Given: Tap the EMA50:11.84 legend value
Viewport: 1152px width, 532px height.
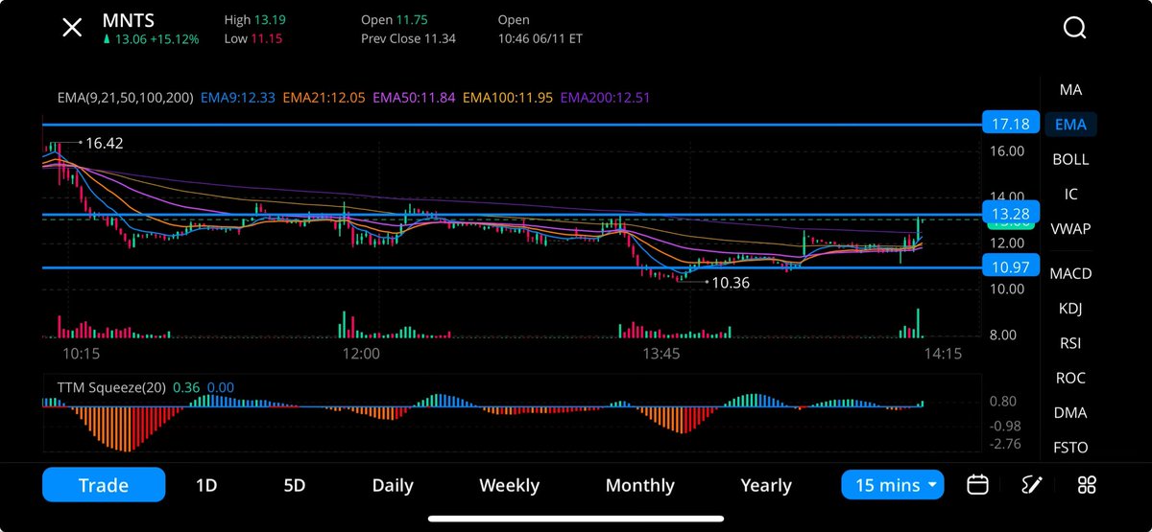Looking at the screenshot, I should (x=415, y=98).
